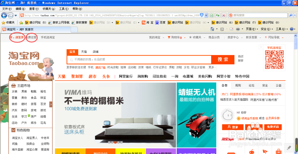
Task: Click the magnifier search button in toolbar
Action: coord(291,15)
